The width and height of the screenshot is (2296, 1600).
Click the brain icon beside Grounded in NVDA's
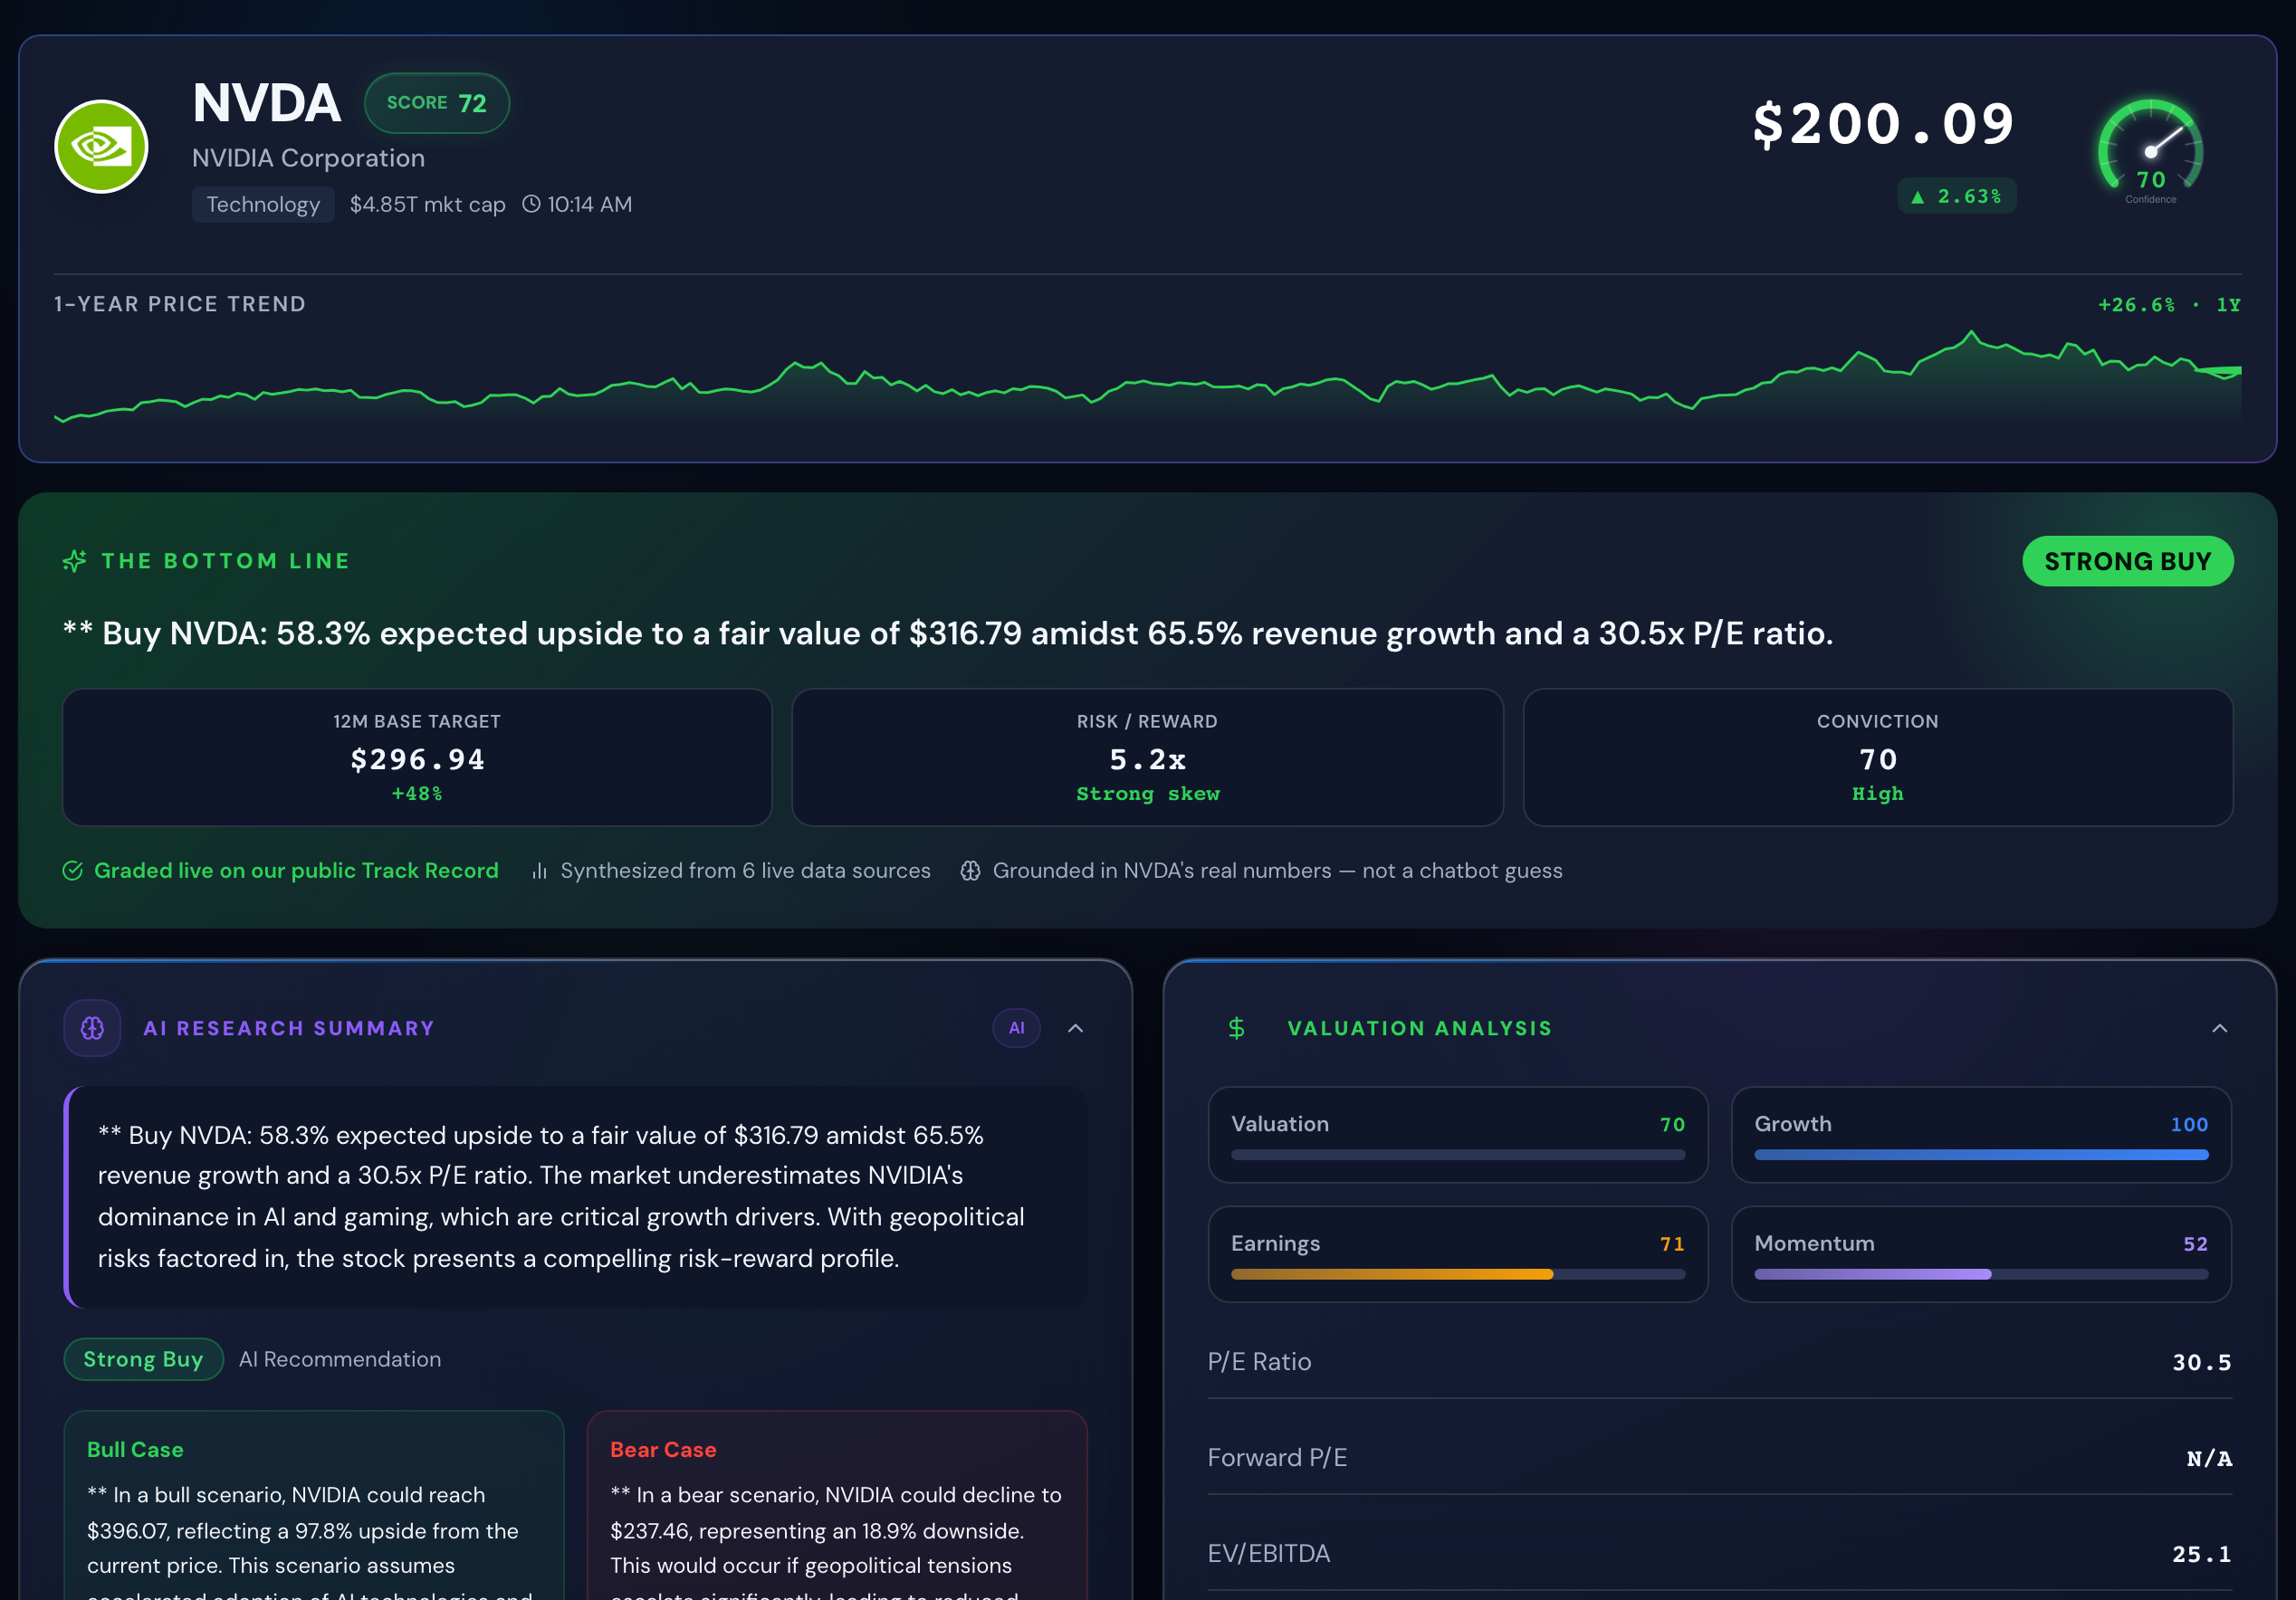[x=970, y=871]
